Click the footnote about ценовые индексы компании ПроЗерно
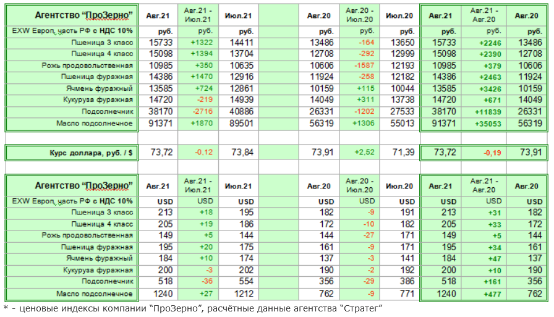Screen dimensions: 554x317 click(193, 309)
